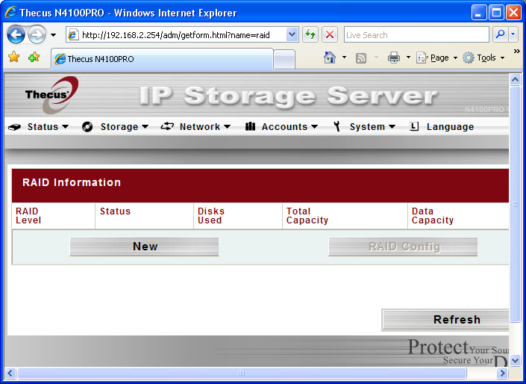Click the browser Back arrow button
Image resolution: width=526 pixels, height=384 pixels.
16,34
